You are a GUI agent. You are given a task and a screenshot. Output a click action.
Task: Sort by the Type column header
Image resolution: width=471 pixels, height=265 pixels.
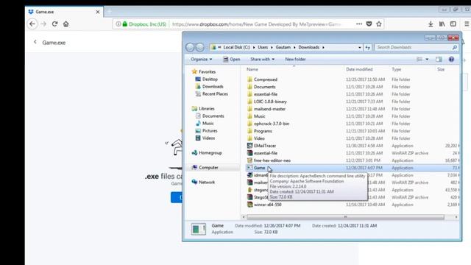coord(396,69)
